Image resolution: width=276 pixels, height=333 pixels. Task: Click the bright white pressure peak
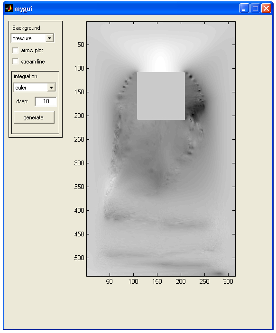tap(160, 63)
